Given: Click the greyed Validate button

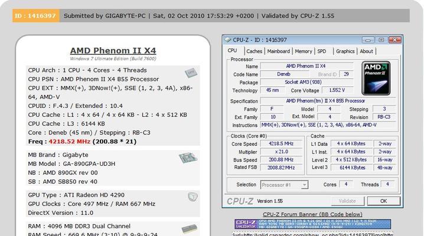Looking at the screenshot, I should tap(347, 201).
